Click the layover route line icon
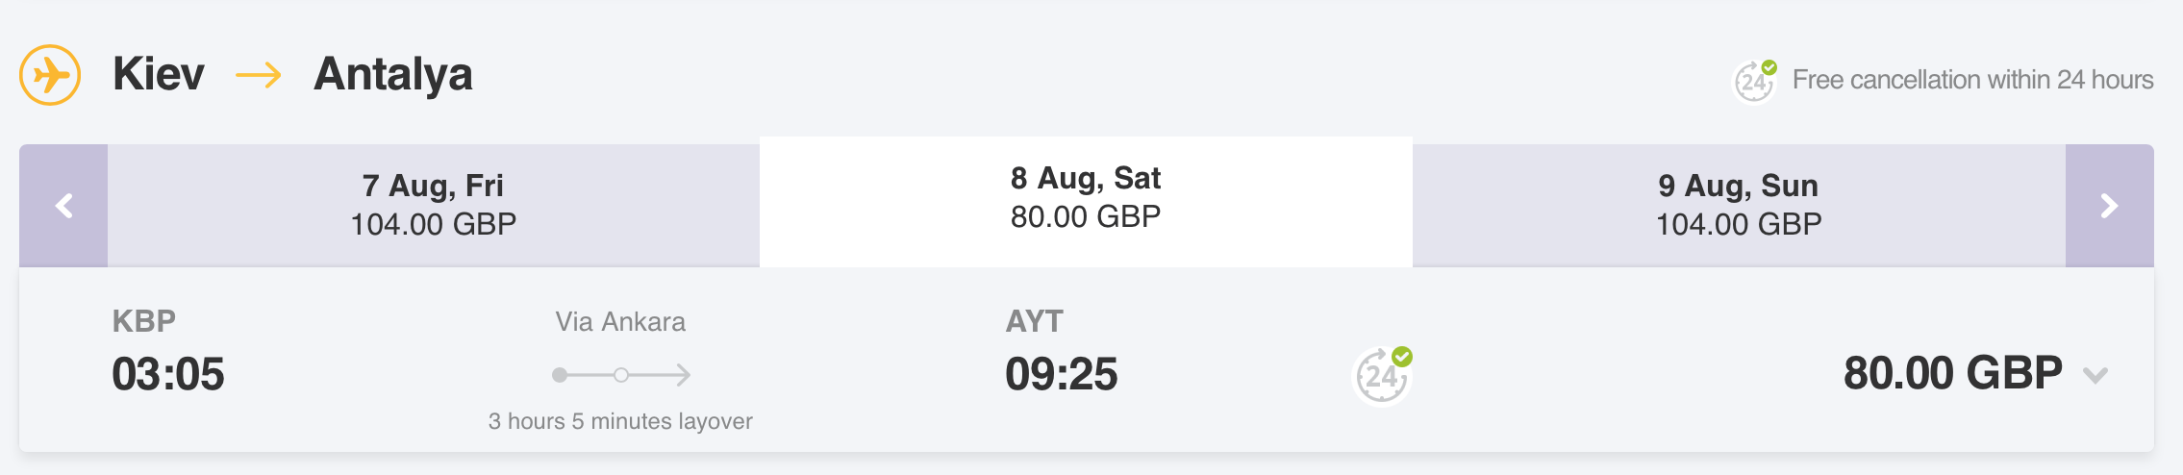This screenshot has width=2183, height=475. click(x=621, y=375)
